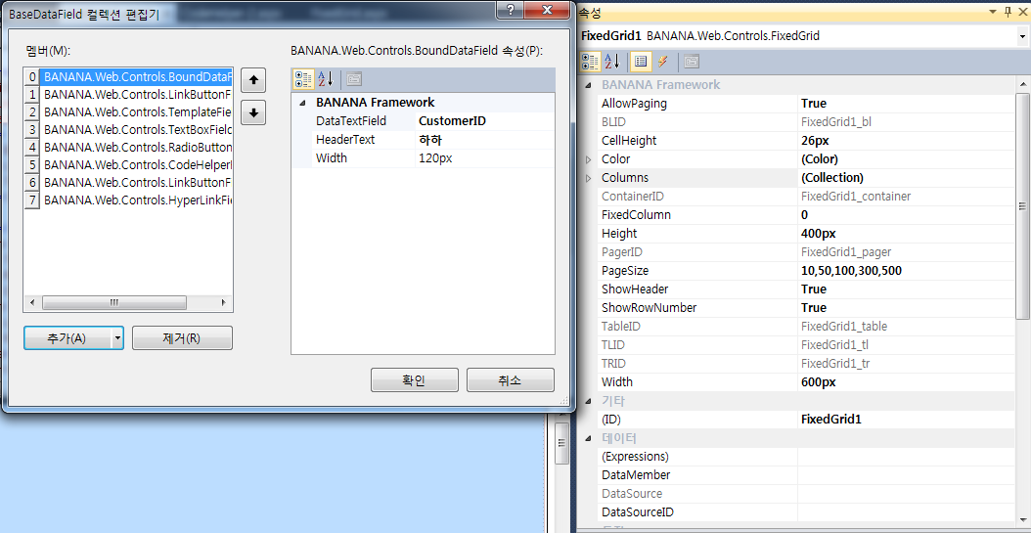
Task: Click the 속성 panel vertical scrollbar thumb
Action: tap(1022, 205)
